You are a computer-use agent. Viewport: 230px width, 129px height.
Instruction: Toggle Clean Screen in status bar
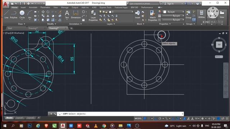pyautogui.click(x=223, y=119)
